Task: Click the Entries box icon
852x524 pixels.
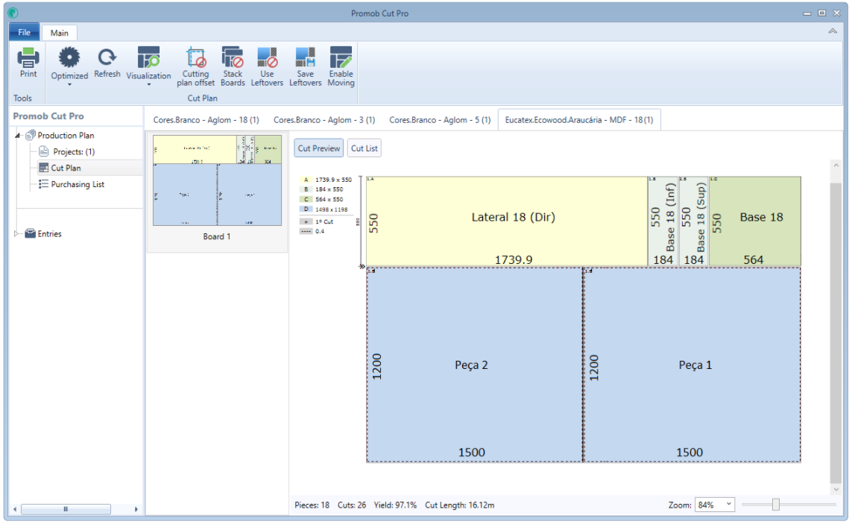Action: (31, 233)
